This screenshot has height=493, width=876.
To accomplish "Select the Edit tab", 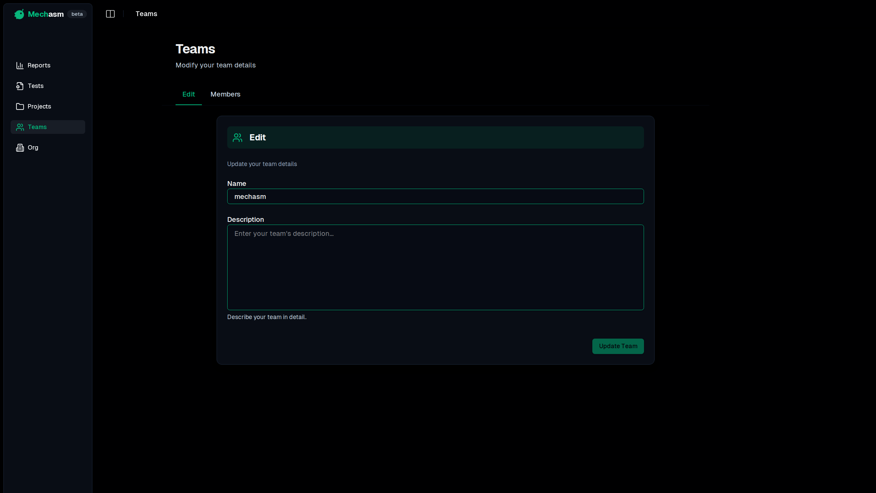I will pyautogui.click(x=189, y=94).
